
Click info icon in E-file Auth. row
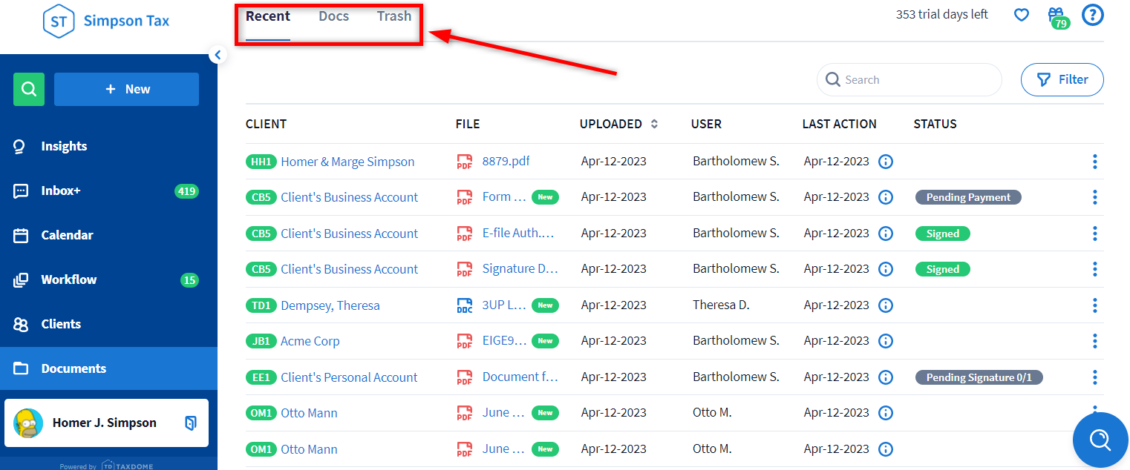886,234
